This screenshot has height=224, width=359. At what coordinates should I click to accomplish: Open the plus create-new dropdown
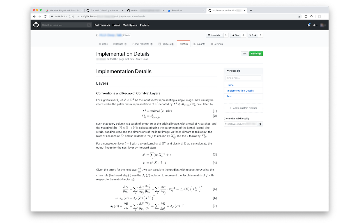316,25
